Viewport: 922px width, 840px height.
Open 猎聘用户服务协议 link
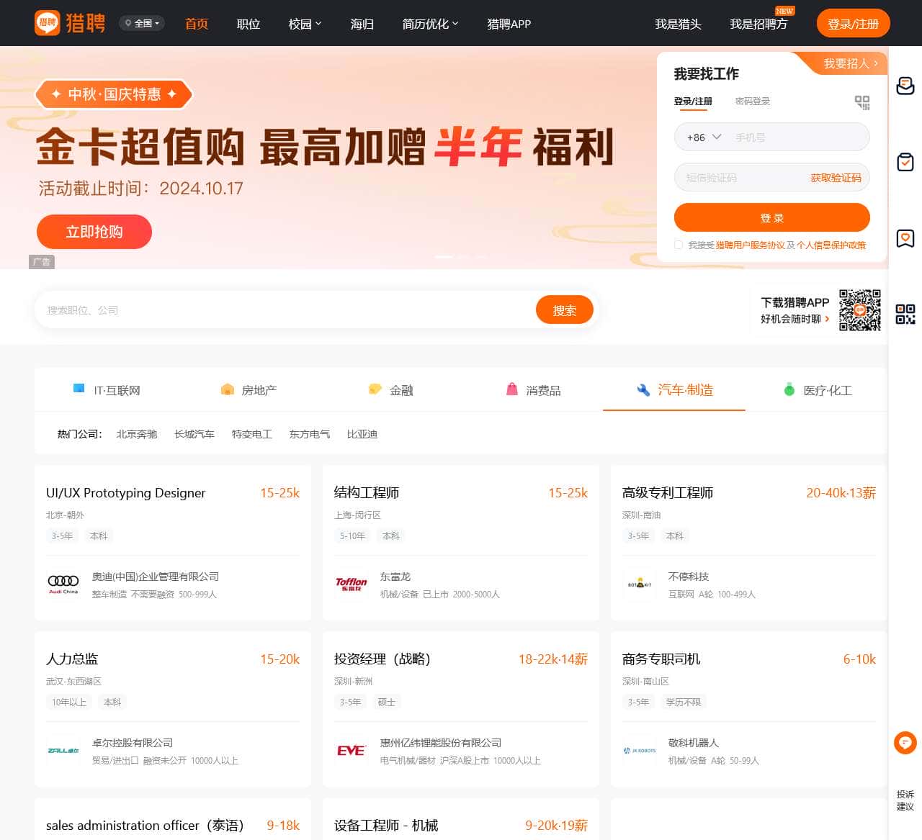tap(750, 245)
